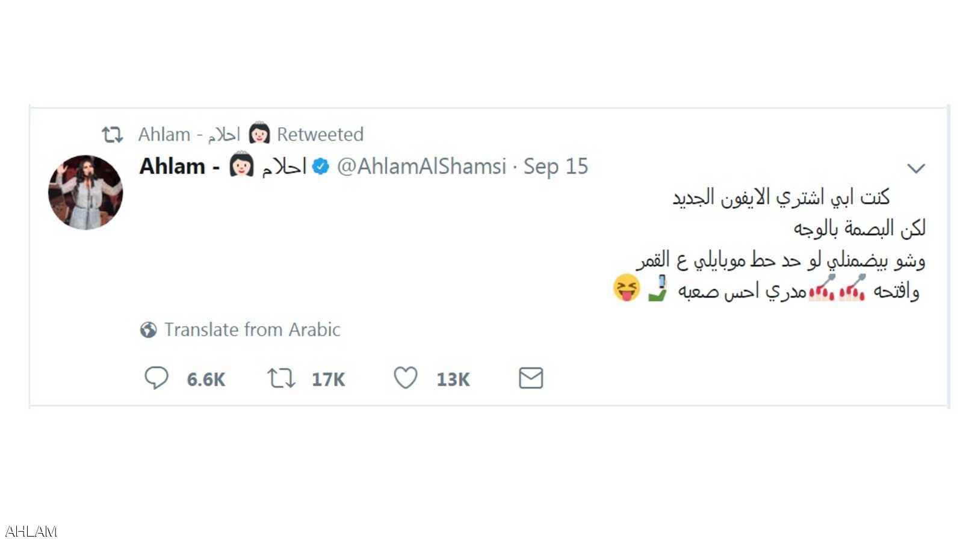Image resolution: width=963 pixels, height=542 pixels.
Task: Click the bold Ahlam display name
Action: pos(173,167)
